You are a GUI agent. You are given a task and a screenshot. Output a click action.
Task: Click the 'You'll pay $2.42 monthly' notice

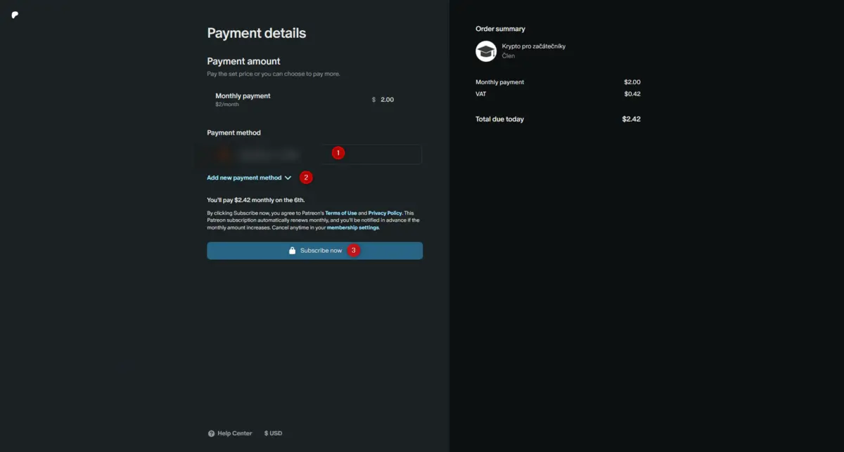[256, 200]
